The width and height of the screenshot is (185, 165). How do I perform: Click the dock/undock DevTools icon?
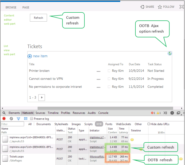pos(178,113)
